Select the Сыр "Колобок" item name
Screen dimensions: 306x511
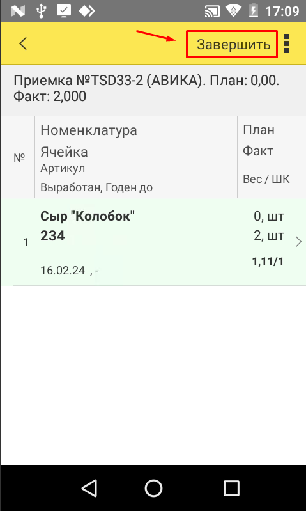(x=88, y=216)
